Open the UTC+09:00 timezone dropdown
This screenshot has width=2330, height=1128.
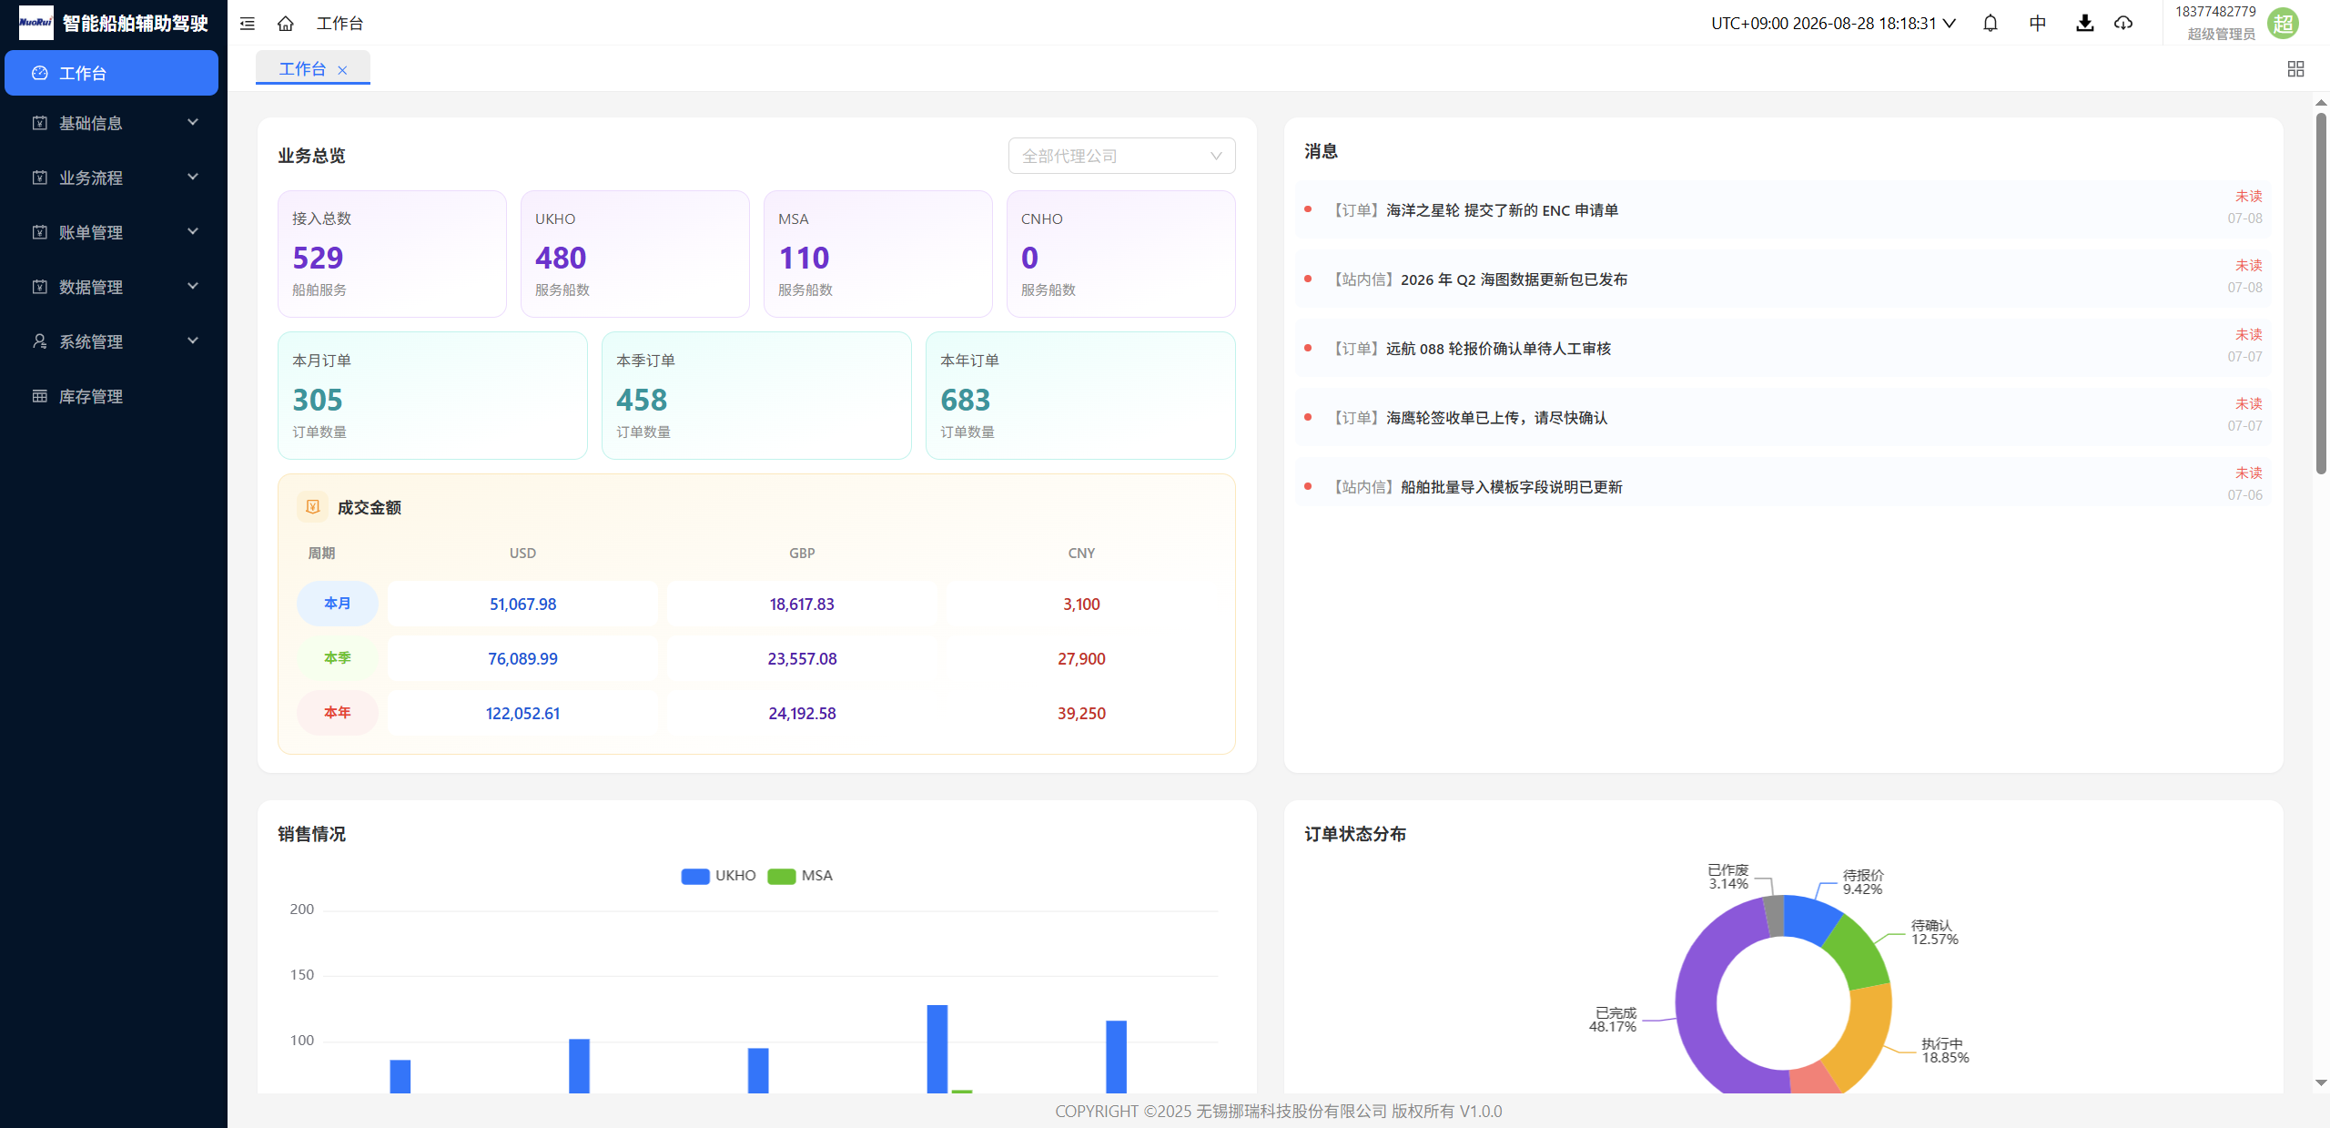(x=1833, y=24)
